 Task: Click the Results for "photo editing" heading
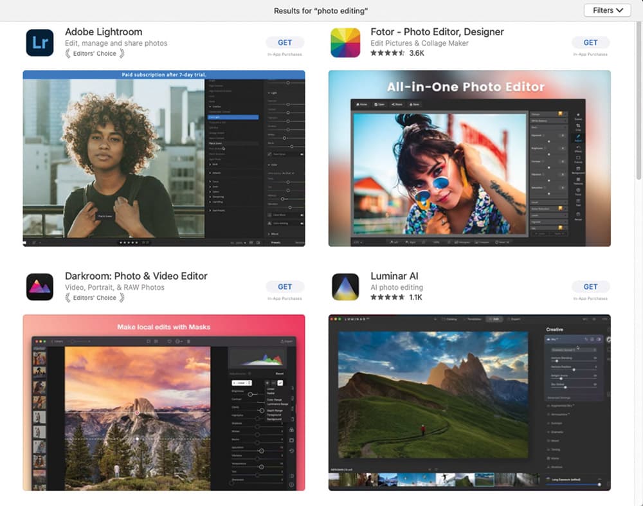point(321,11)
